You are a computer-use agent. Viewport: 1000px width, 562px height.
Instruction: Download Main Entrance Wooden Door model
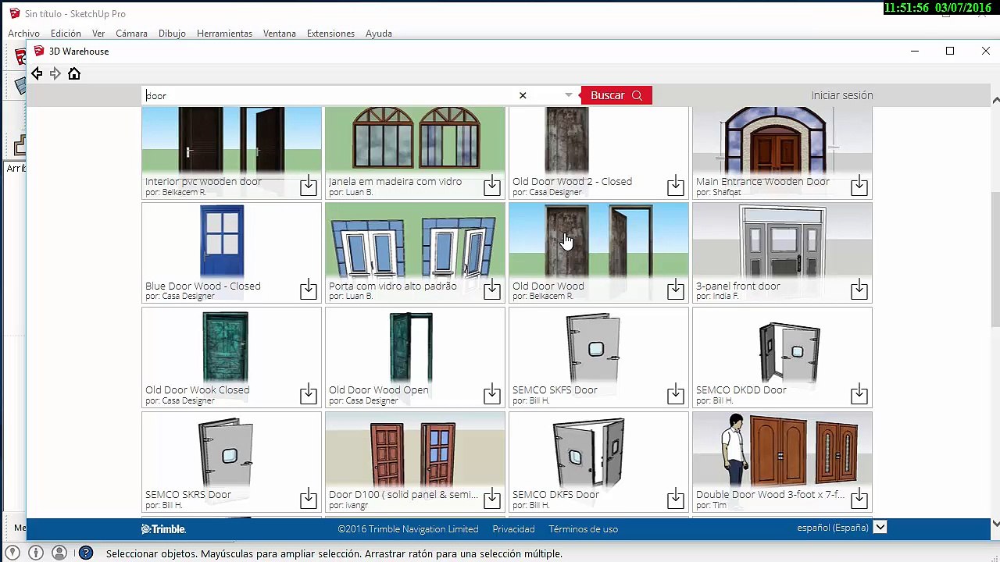[859, 186]
